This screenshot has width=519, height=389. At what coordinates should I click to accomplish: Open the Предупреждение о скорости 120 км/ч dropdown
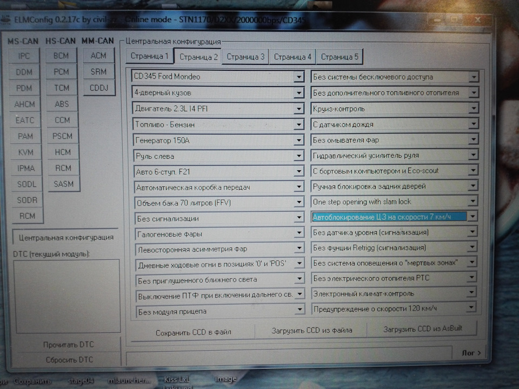coord(471,308)
